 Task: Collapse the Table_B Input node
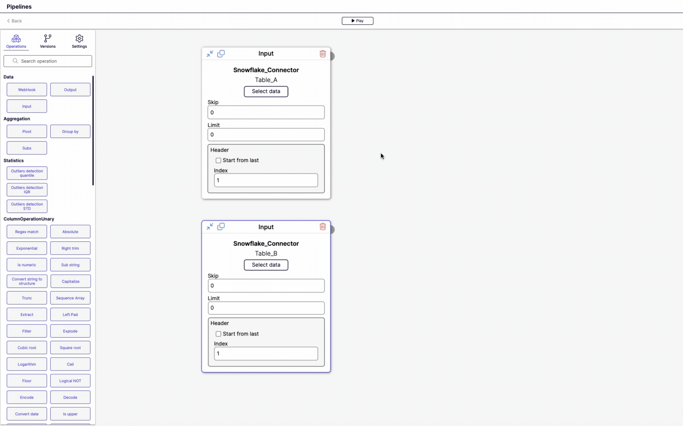click(210, 226)
